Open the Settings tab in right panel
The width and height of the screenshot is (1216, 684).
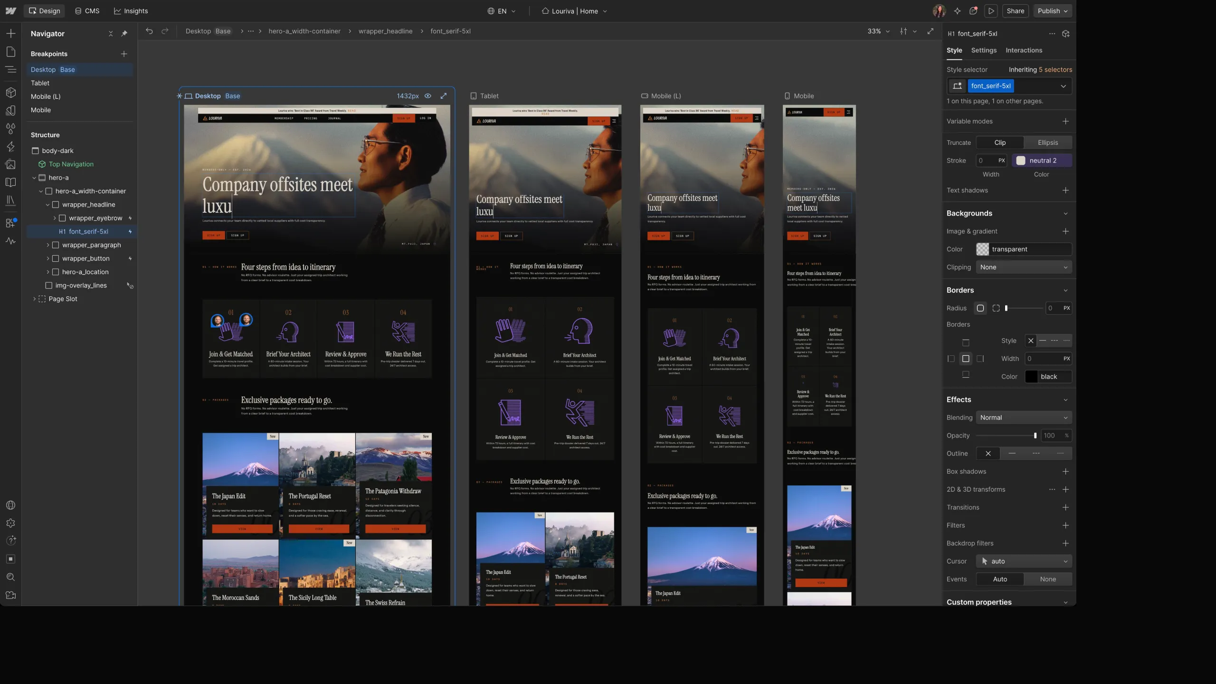[x=984, y=50]
